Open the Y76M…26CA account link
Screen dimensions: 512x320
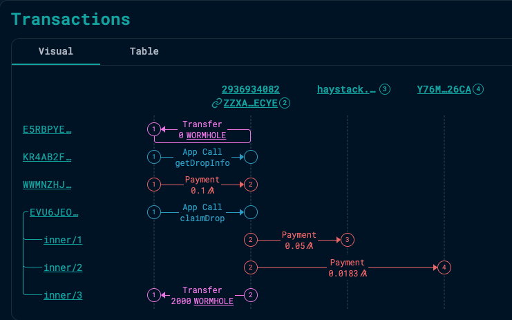coord(444,89)
